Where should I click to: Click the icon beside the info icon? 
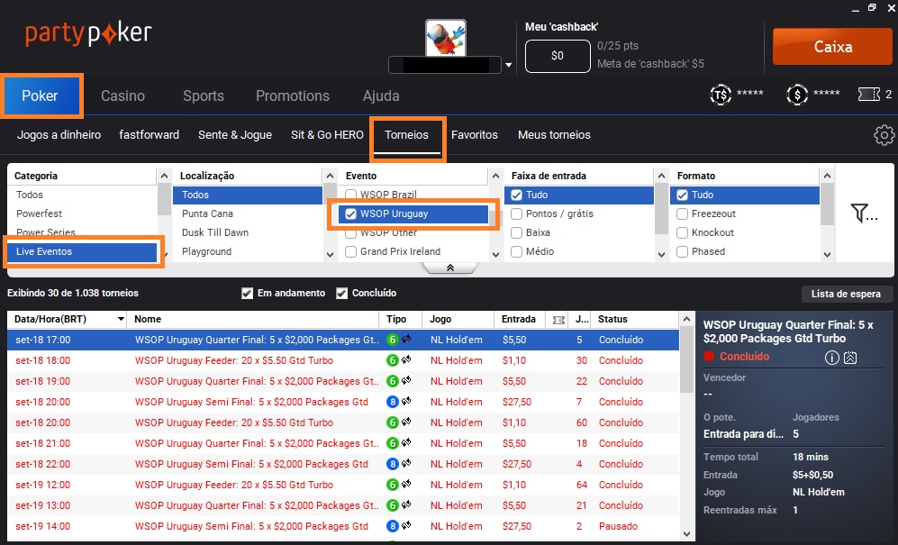coord(850,358)
